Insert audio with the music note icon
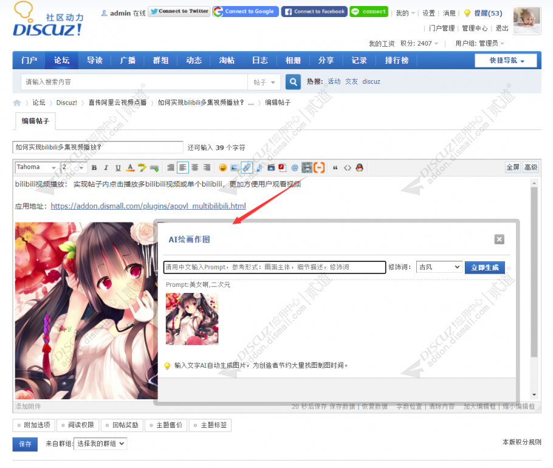 tap(259, 167)
